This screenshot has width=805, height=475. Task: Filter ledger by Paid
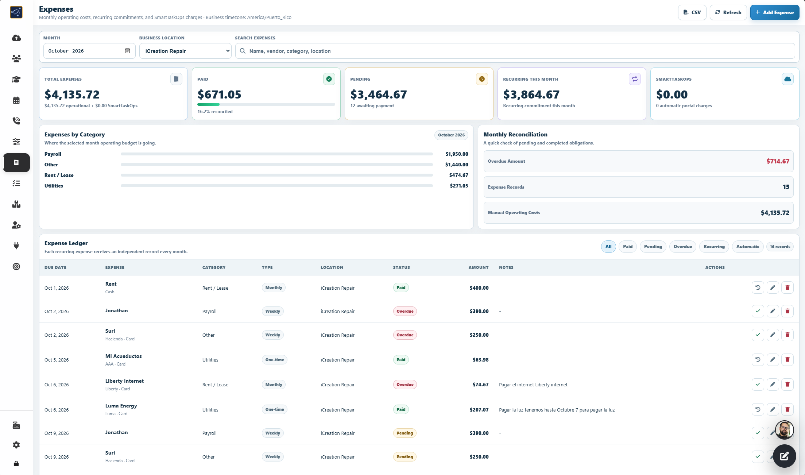pos(628,247)
